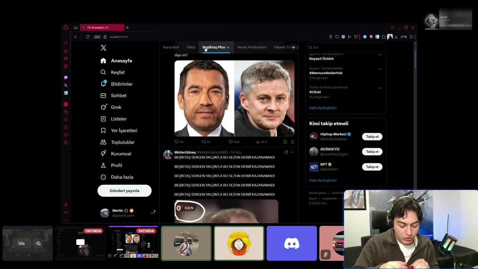Click the Topluluklar people icon
The image size is (478, 269).
tap(103, 142)
